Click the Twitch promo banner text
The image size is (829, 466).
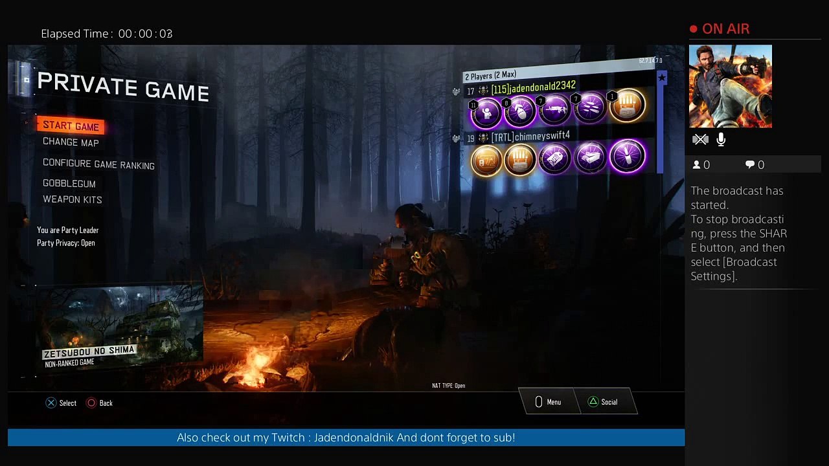pos(346,438)
